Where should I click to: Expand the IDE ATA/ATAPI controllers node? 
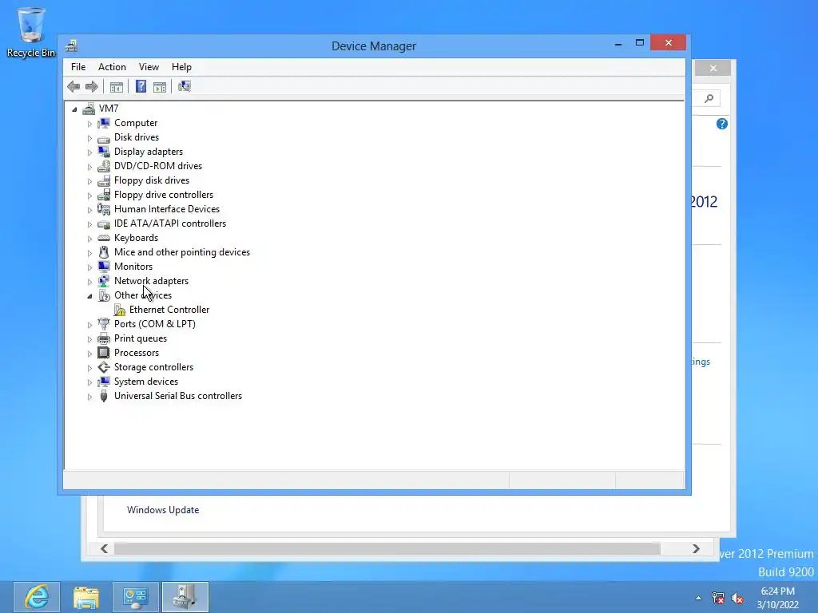pyautogui.click(x=89, y=224)
